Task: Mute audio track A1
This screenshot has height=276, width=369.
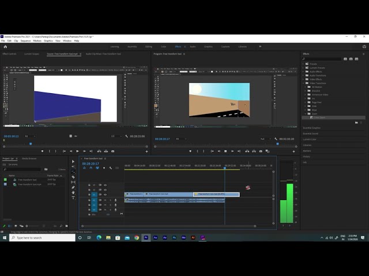Action: (x=105, y=200)
